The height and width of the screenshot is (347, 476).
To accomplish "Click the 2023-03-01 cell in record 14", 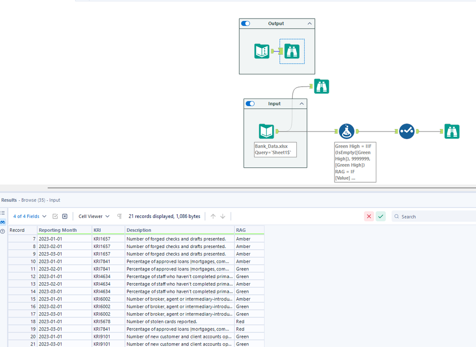I will 64,291.
